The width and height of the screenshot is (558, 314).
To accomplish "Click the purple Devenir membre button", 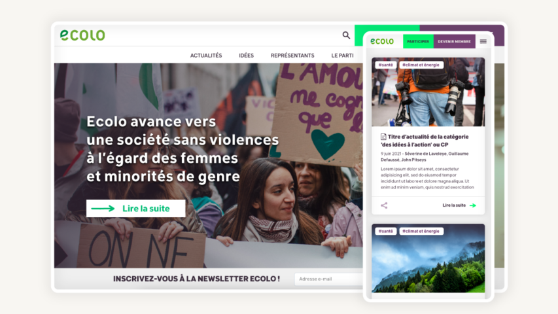I will (x=454, y=41).
